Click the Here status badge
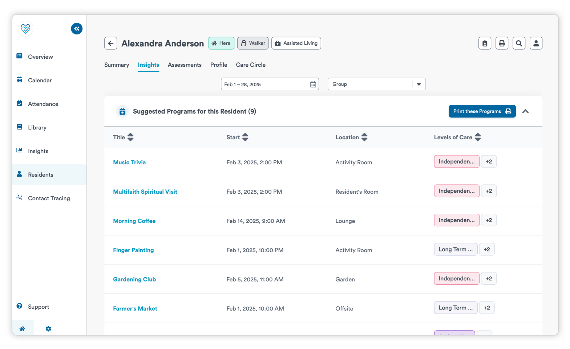 coord(221,43)
